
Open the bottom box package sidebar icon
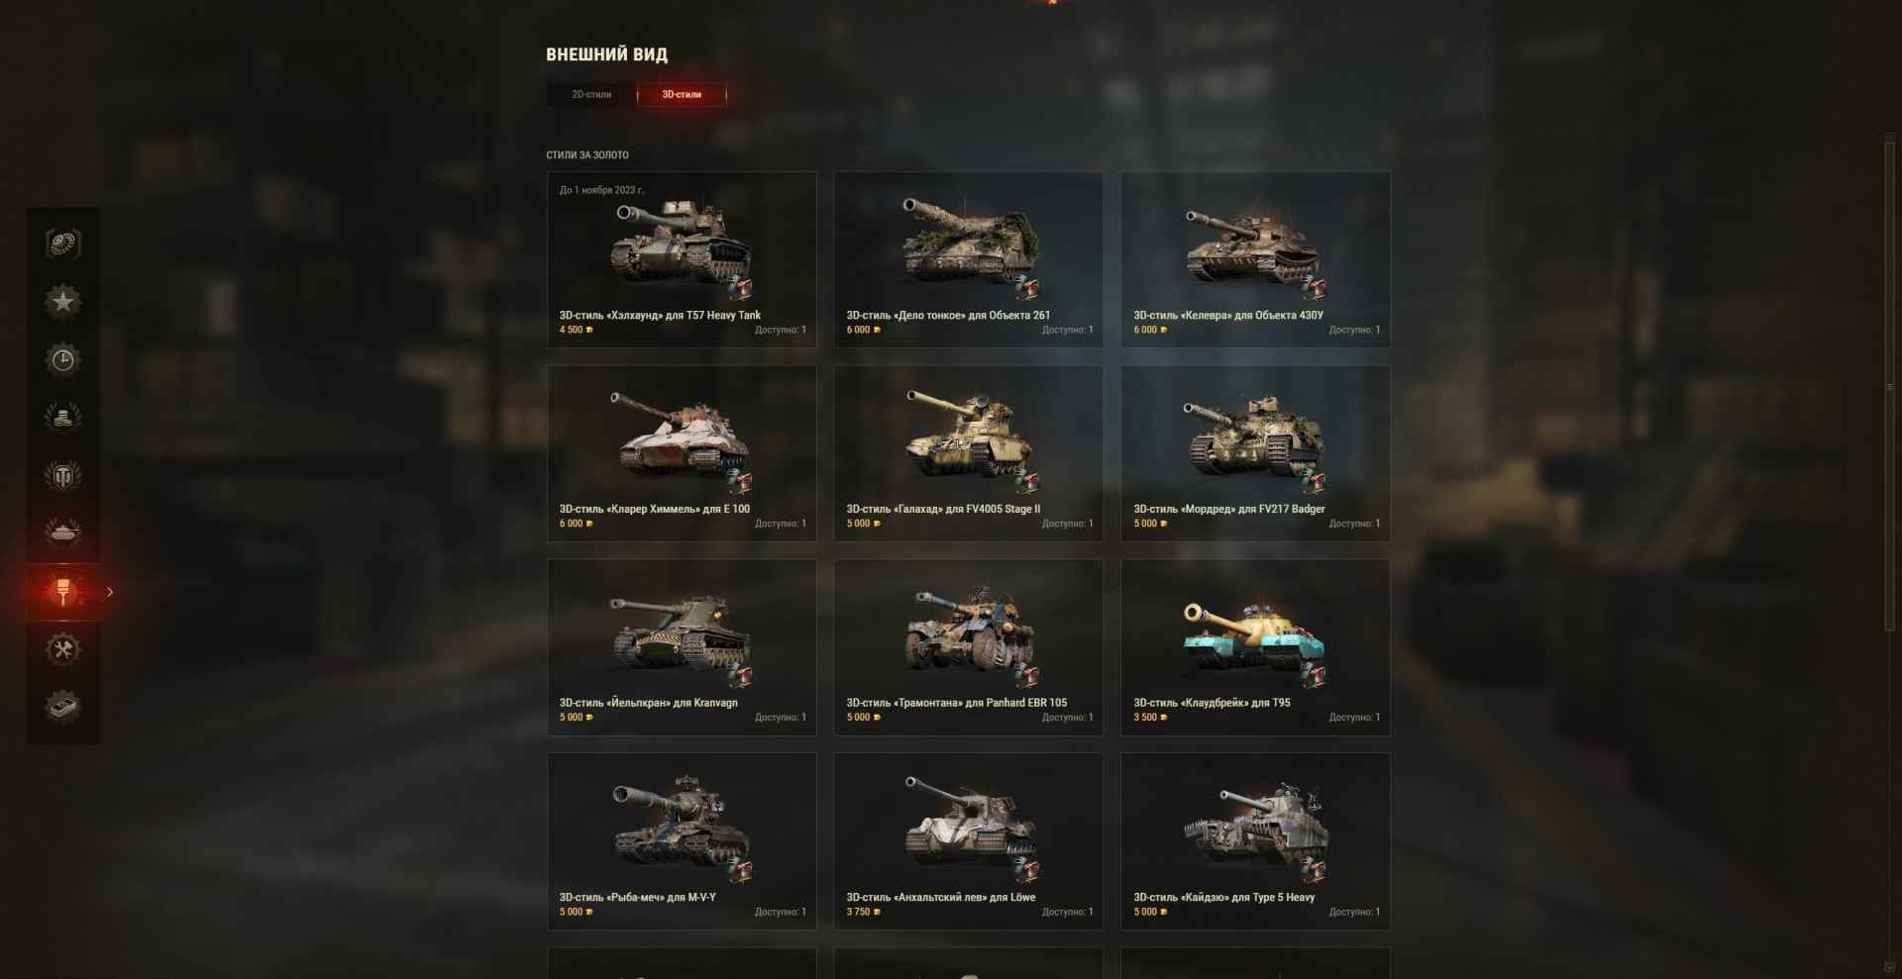[x=63, y=707]
